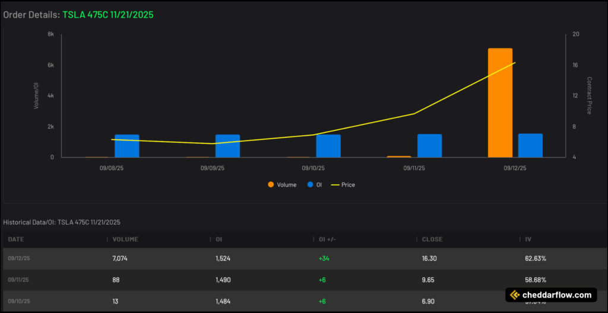Sort by the IV column header
608x313 pixels.
528,239
